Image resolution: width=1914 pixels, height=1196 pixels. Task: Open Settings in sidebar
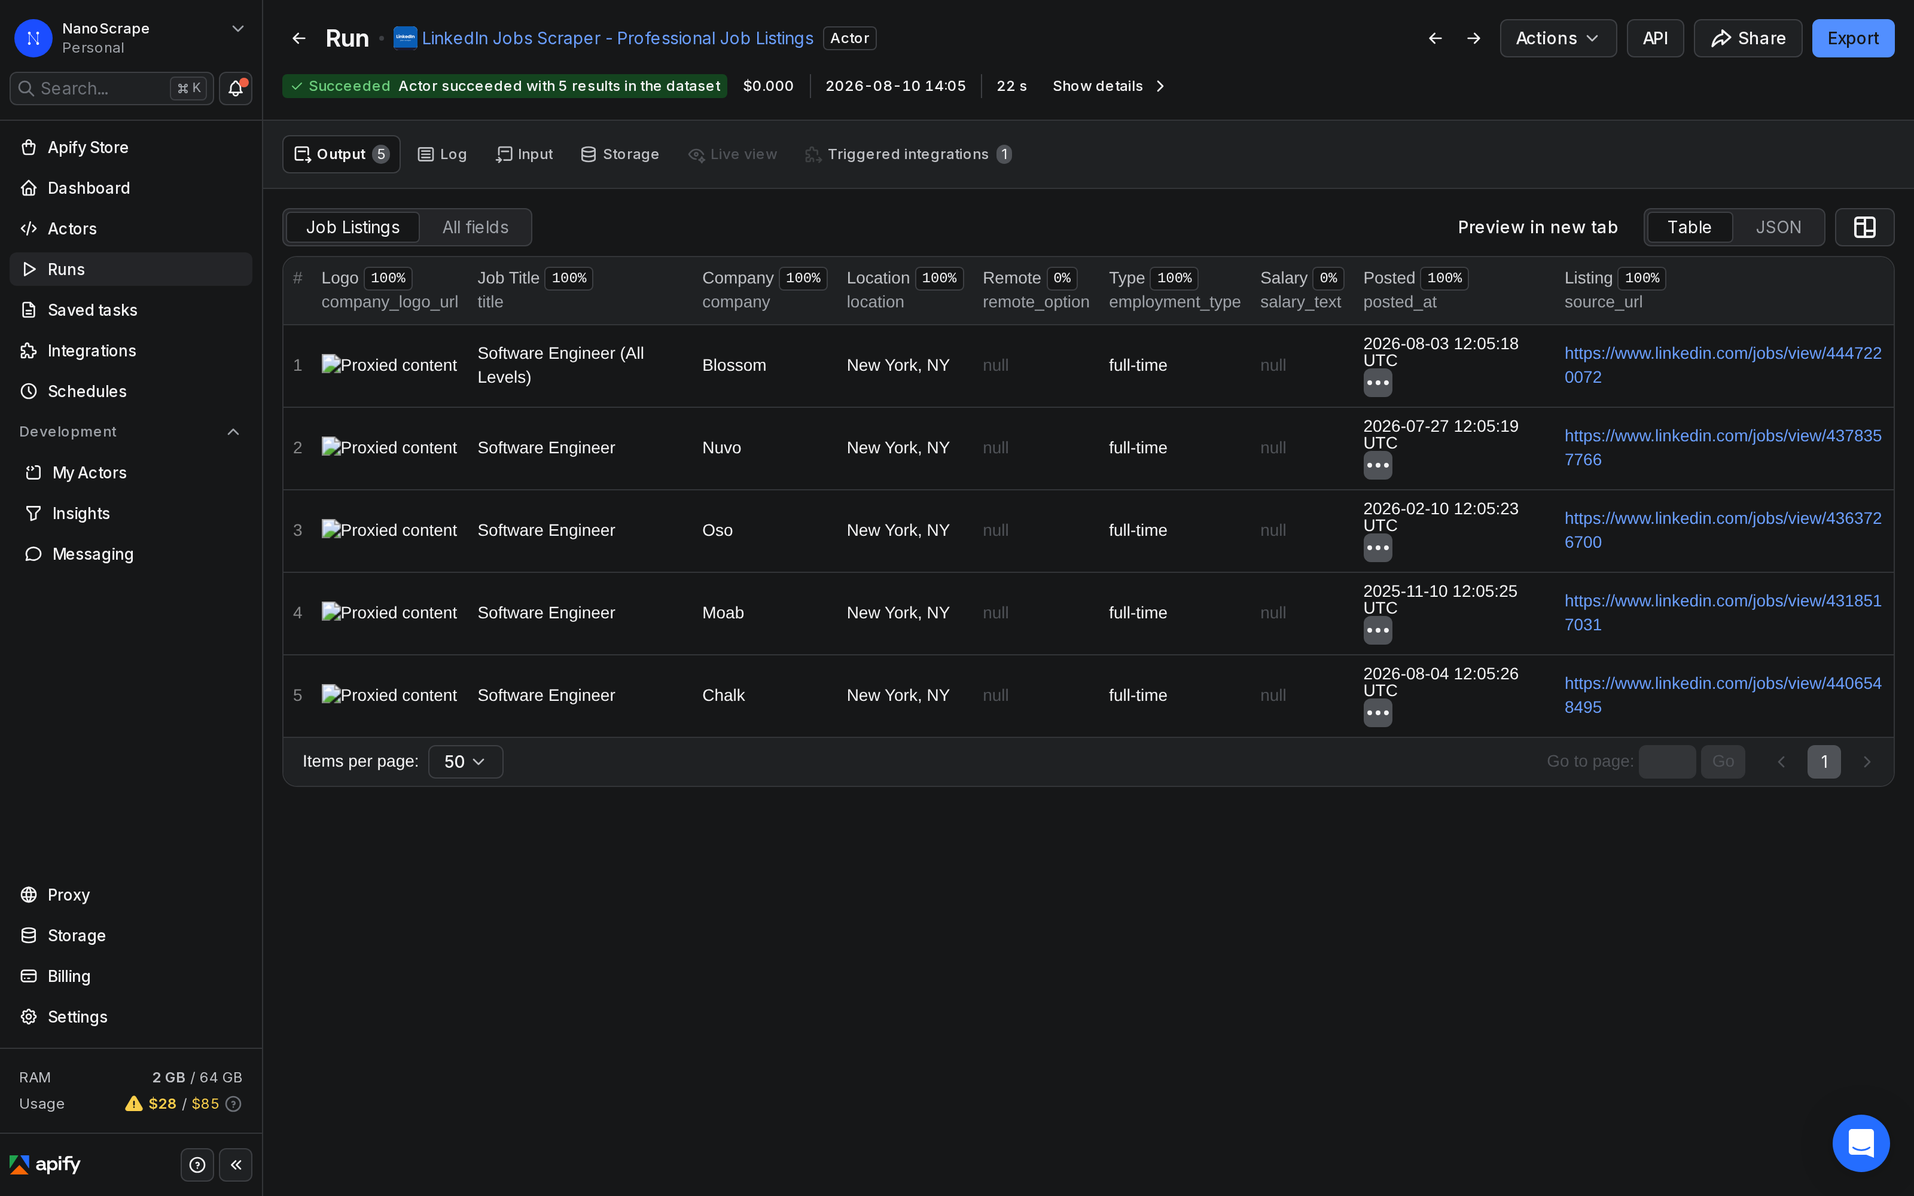coord(130,1017)
